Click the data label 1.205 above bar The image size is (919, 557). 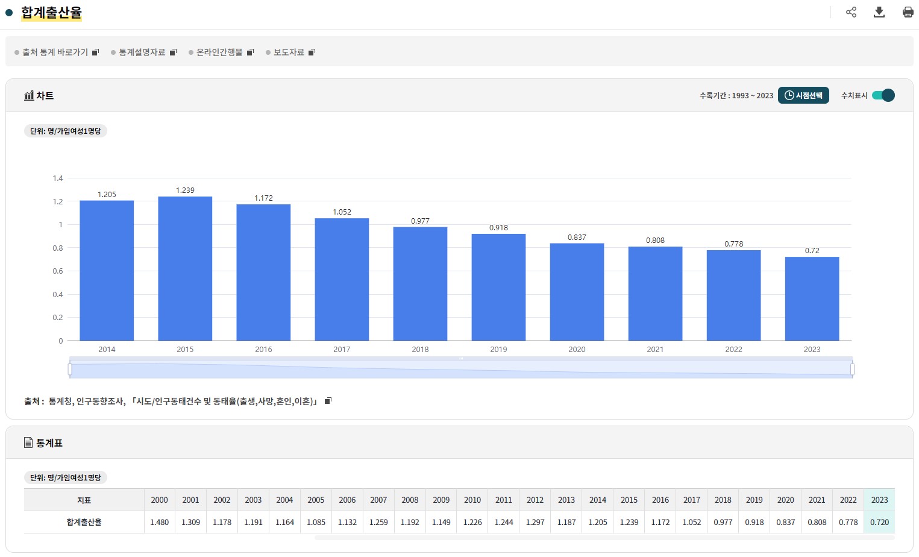click(x=107, y=194)
